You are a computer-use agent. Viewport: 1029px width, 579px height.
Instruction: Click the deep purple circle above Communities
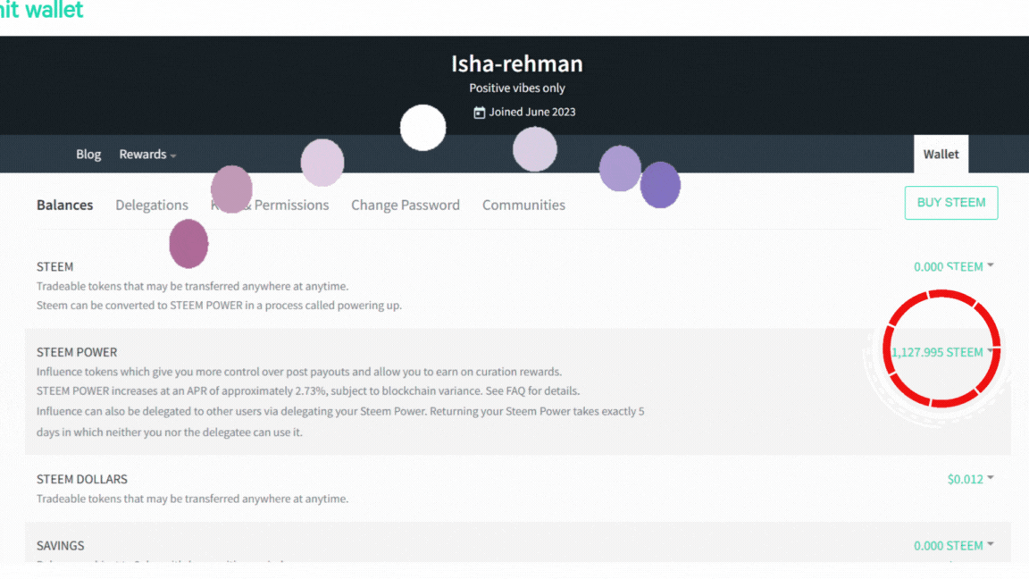pos(660,185)
